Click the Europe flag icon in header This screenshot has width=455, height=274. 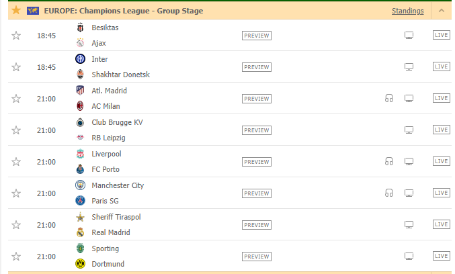pyautogui.click(x=33, y=11)
